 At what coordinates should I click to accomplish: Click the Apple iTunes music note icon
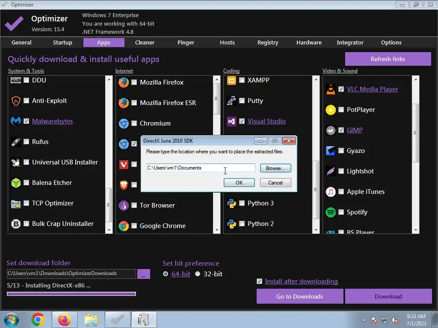pos(331,192)
